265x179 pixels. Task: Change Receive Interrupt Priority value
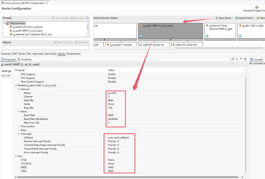[114, 141]
